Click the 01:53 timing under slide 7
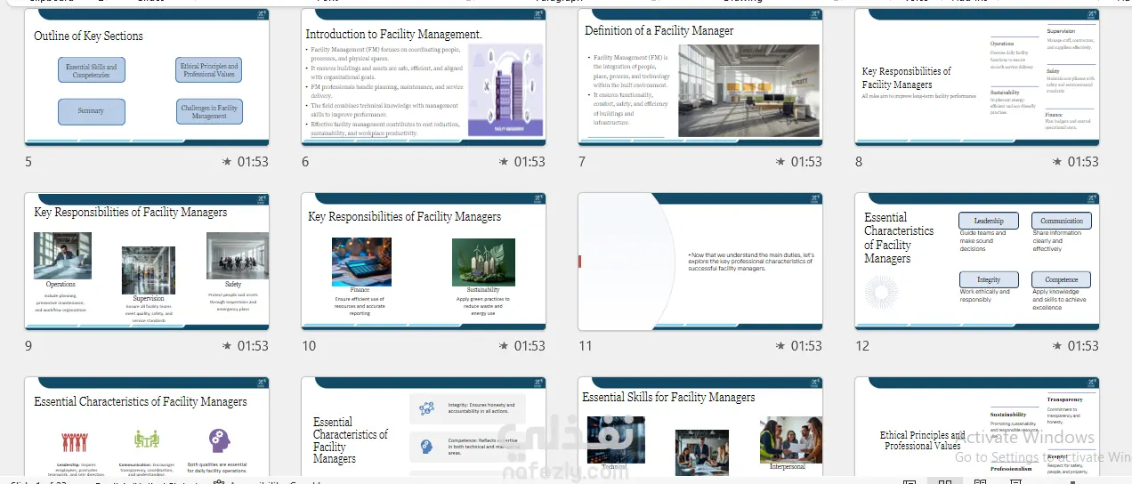Viewport: 1132px width, 484px height. [806, 162]
